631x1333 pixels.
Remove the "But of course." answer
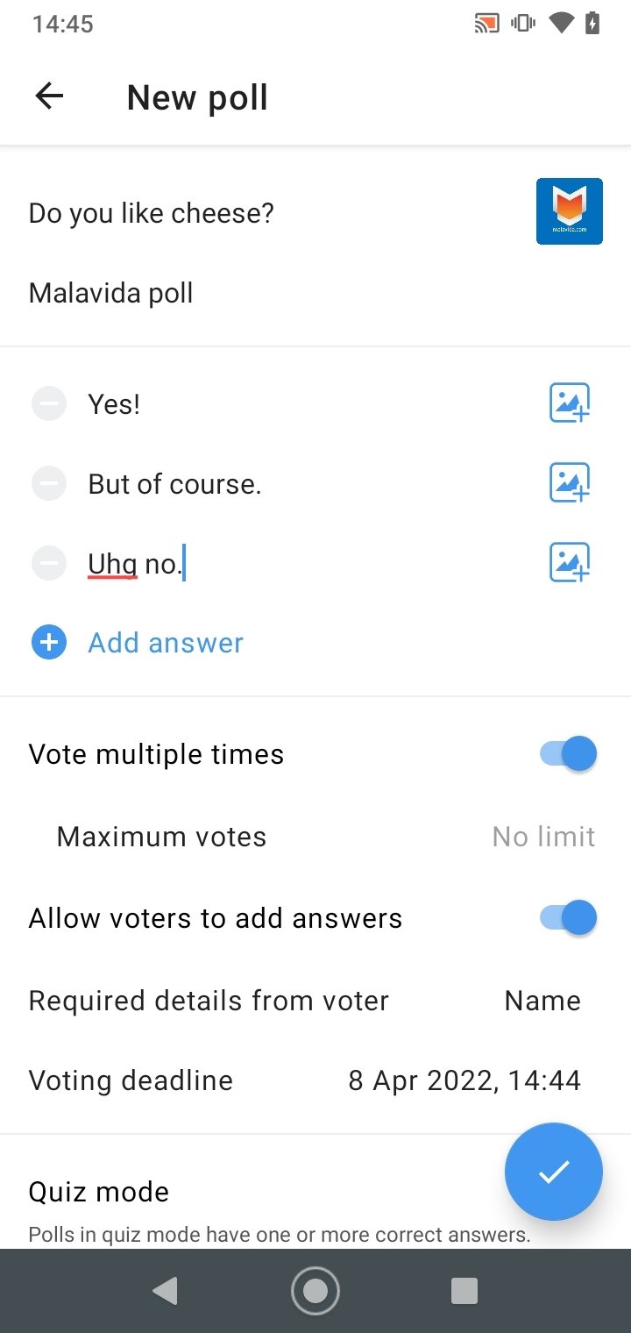(x=49, y=483)
